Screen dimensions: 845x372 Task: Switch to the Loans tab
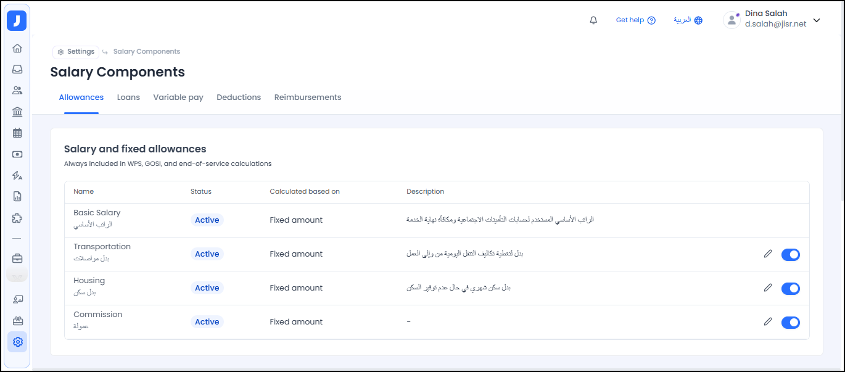tap(128, 97)
